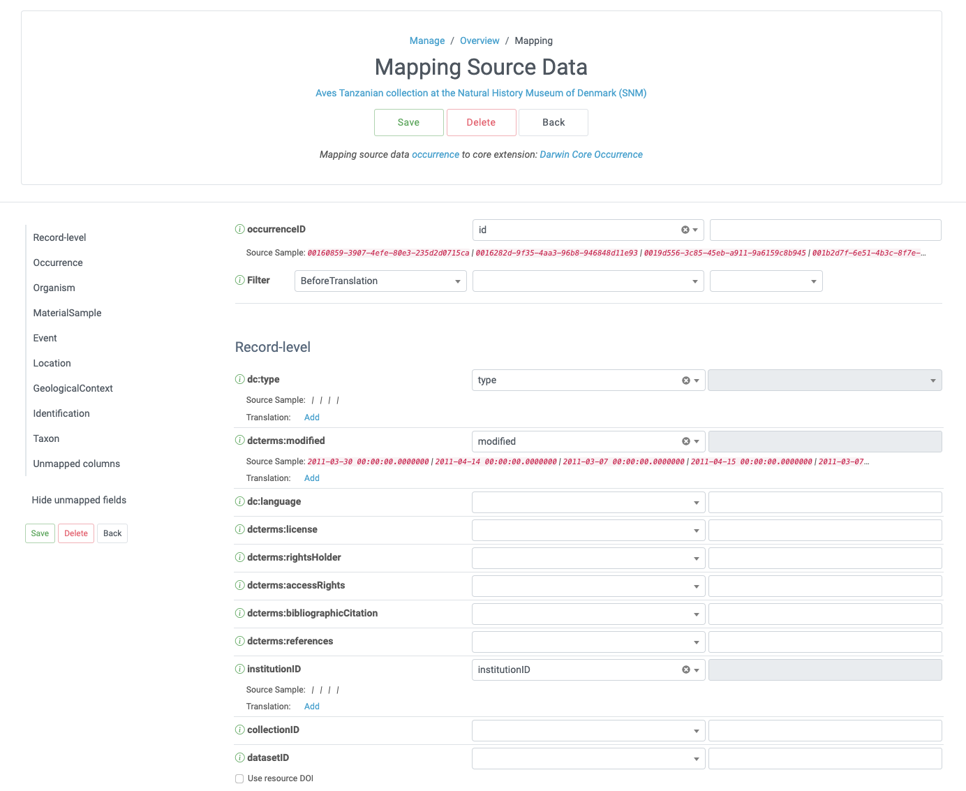Add a translation for dcterms:modified
This screenshot has width=966, height=791.
(311, 478)
